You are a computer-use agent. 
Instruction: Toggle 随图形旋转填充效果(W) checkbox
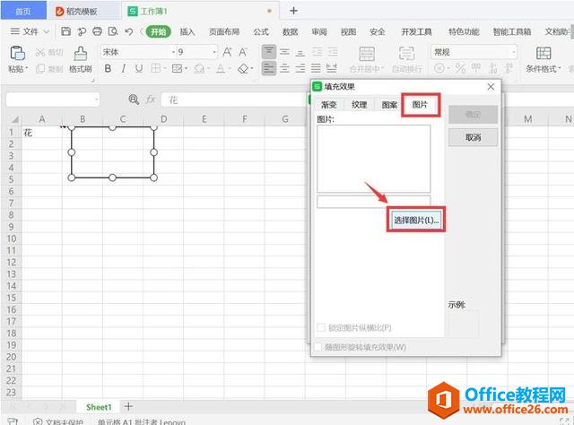pyautogui.click(x=318, y=347)
